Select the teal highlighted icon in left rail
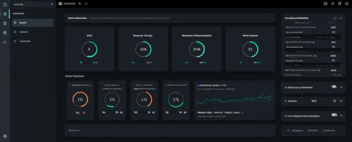Viewport: 352px width, 142px height. [5, 14]
